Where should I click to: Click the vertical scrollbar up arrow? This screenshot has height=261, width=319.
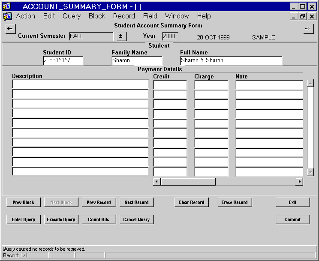(x=310, y=83)
